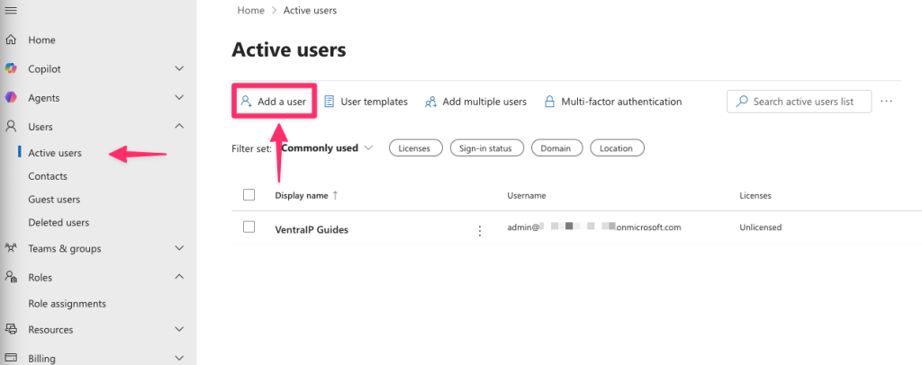Click the Agents purple icon
This screenshot has width=922, height=365.
click(x=11, y=97)
